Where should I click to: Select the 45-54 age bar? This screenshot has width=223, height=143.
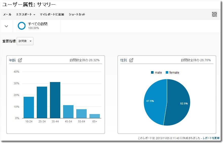coord(68,112)
